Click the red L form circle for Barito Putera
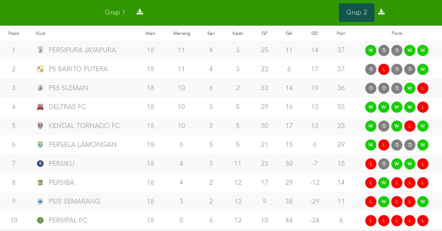This screenshot has width=442, height=231. tap(384, 69)
